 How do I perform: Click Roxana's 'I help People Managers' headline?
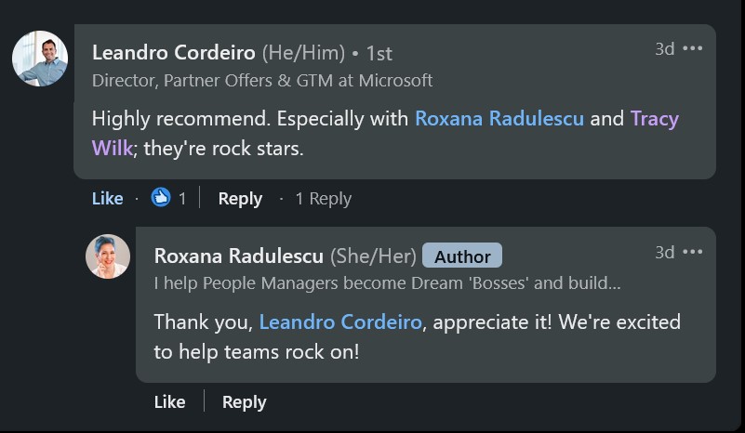[x=387, y=282]
